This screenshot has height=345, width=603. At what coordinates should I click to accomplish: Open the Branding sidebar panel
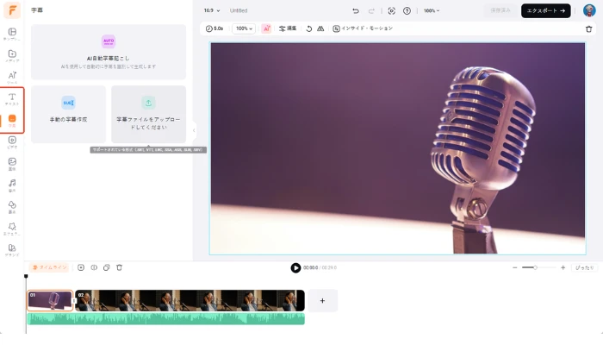(12, 250)
